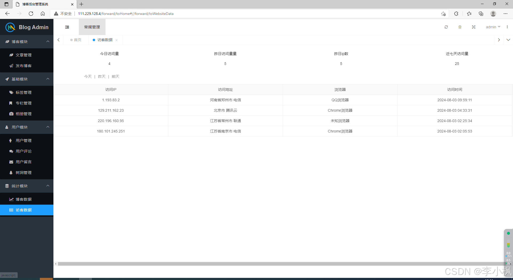This screenshot has width=513, height=280.
Task: Click the browser profile avatar
Action: 493,14
